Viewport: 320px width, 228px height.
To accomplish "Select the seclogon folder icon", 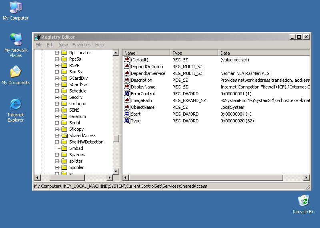I will [x=64, y=104].
